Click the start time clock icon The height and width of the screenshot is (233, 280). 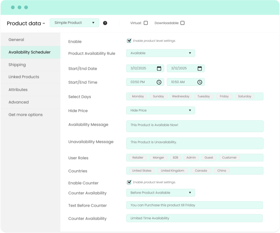(x=159, y=82)
